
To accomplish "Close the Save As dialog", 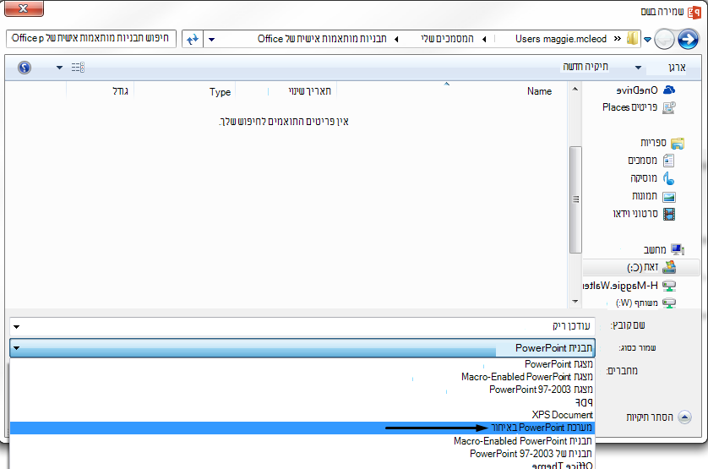I will pos(24,8).
